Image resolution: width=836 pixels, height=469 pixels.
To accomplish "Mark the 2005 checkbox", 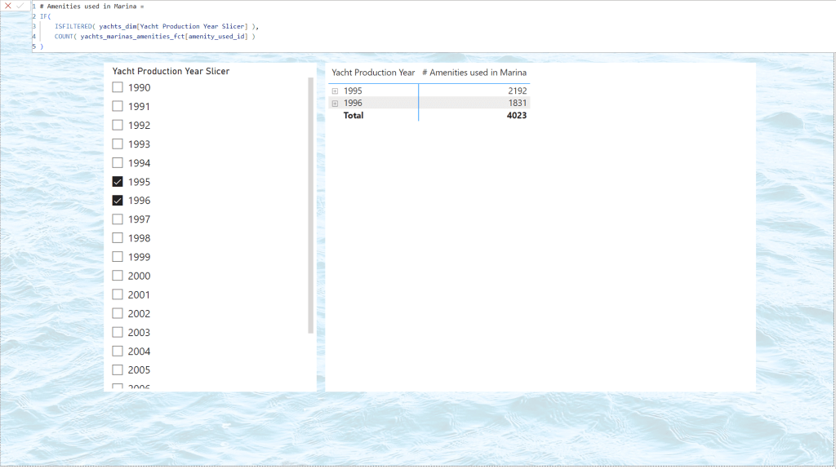I will [x=118, y=370].
